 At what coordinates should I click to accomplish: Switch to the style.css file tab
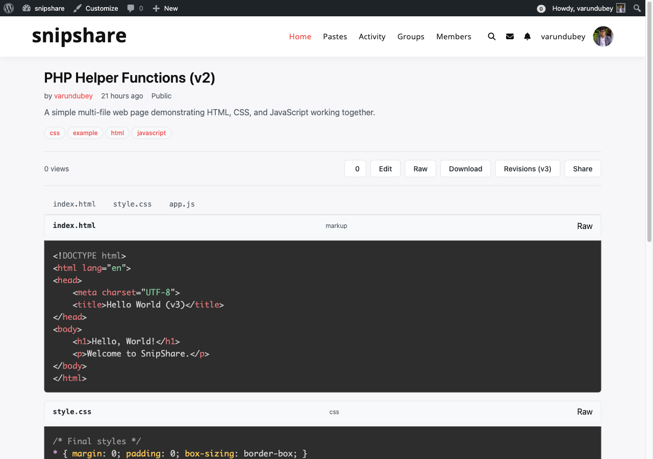132,203
